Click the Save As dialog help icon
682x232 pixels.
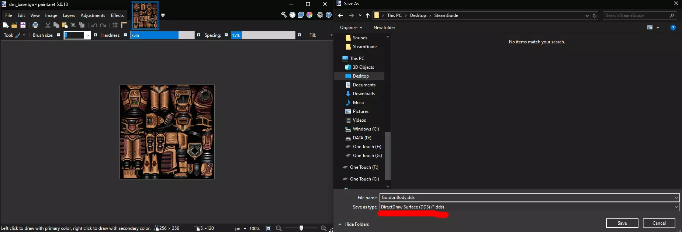[673, 28]
